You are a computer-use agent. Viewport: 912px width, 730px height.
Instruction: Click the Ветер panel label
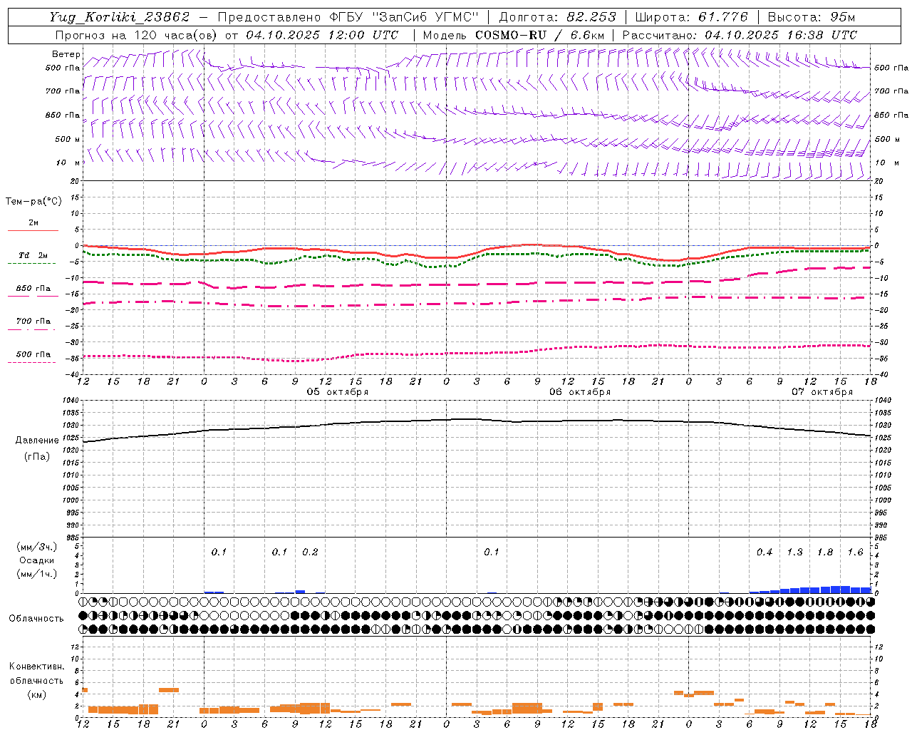[x=66, y=54]
